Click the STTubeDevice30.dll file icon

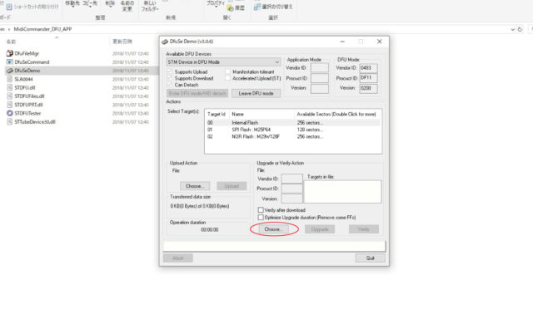pyautogui.click(x=10, y=121)
